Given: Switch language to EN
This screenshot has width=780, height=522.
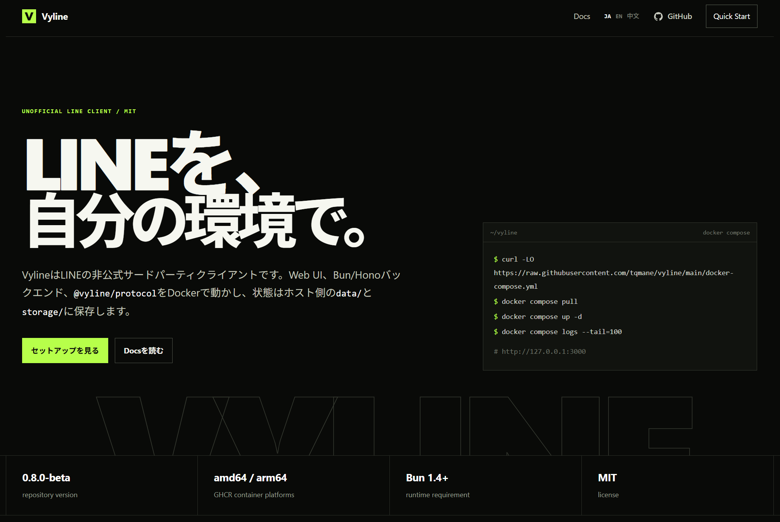Looking at the screenshot, I should pyautogui.click(x=619, y=16).
